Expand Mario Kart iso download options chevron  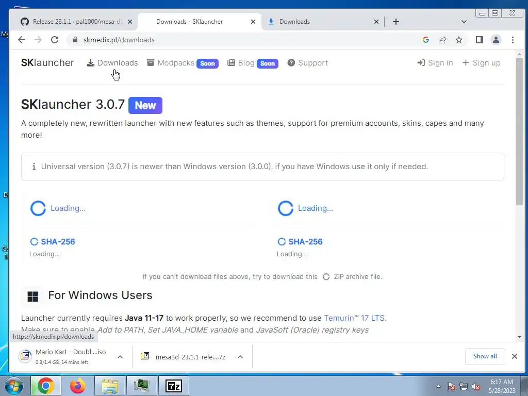coord(120,357)
